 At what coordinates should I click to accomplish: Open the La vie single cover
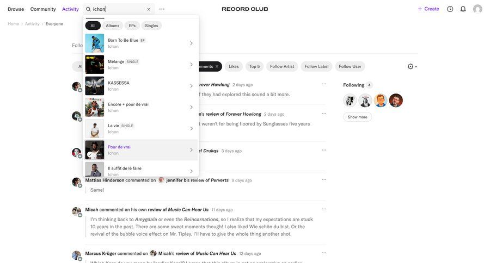click(95, 129)
